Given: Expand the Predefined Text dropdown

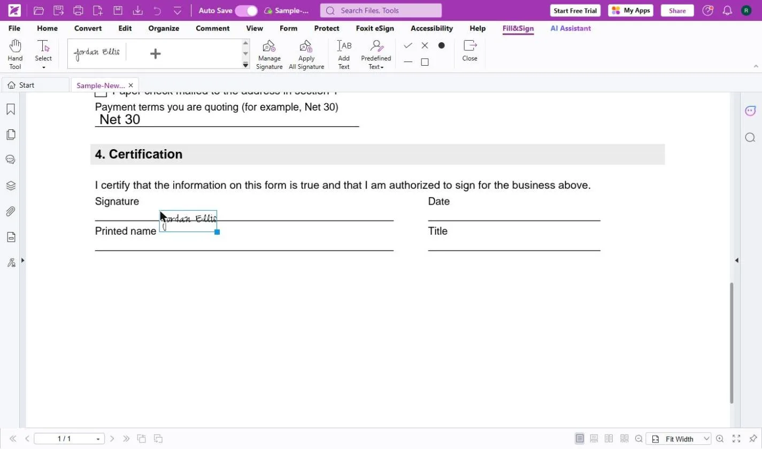Looking at the screenshot, I should [x=382, y=67].
